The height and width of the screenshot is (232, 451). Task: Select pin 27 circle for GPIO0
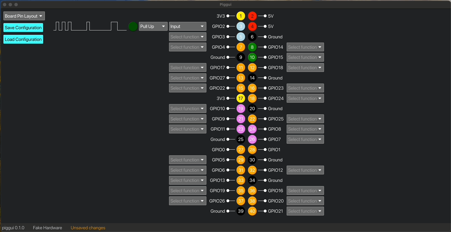pos(241,150)
